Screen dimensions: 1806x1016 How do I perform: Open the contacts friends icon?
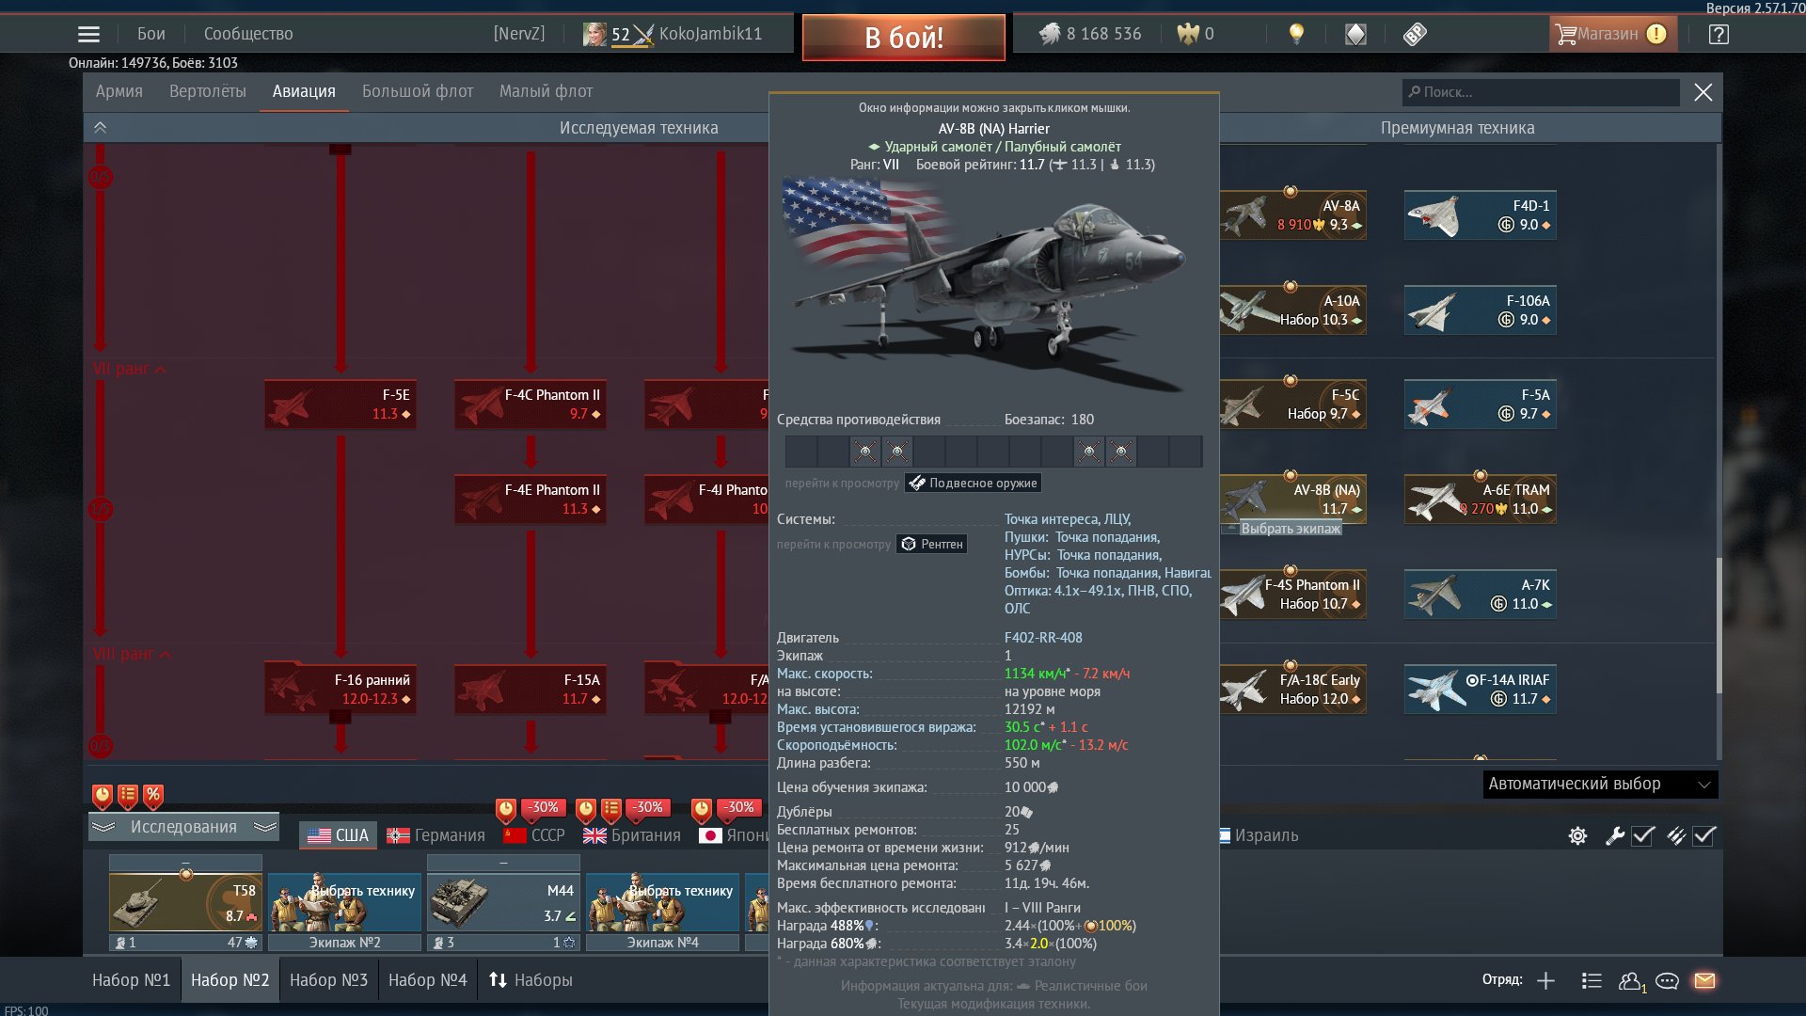(x=1632, y=981)
